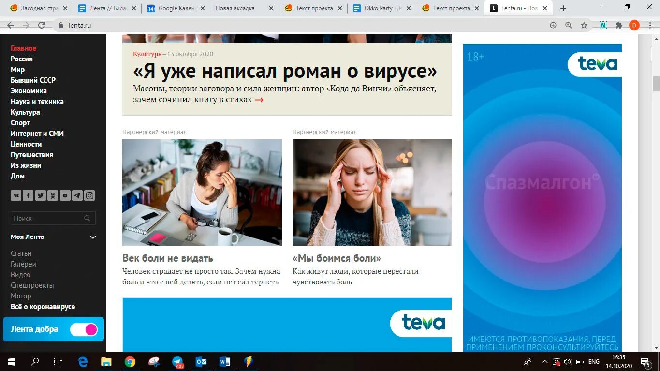The height and width of the screenshot is (371, 660).
Task: Open thumbnail of blonde woman with headache
Action: [x=372, y=193]
